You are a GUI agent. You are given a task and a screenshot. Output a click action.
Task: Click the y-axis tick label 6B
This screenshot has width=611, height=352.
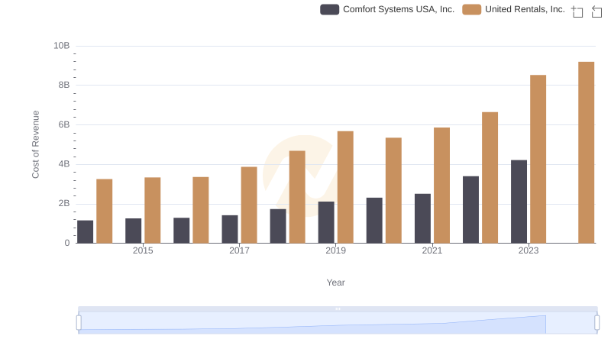pyautogui.click(x=64, y=125)
